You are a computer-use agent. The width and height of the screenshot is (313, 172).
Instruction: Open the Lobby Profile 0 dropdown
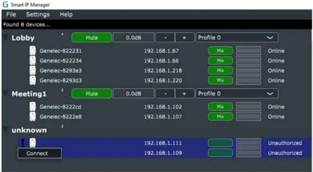[x=237, y=38]
